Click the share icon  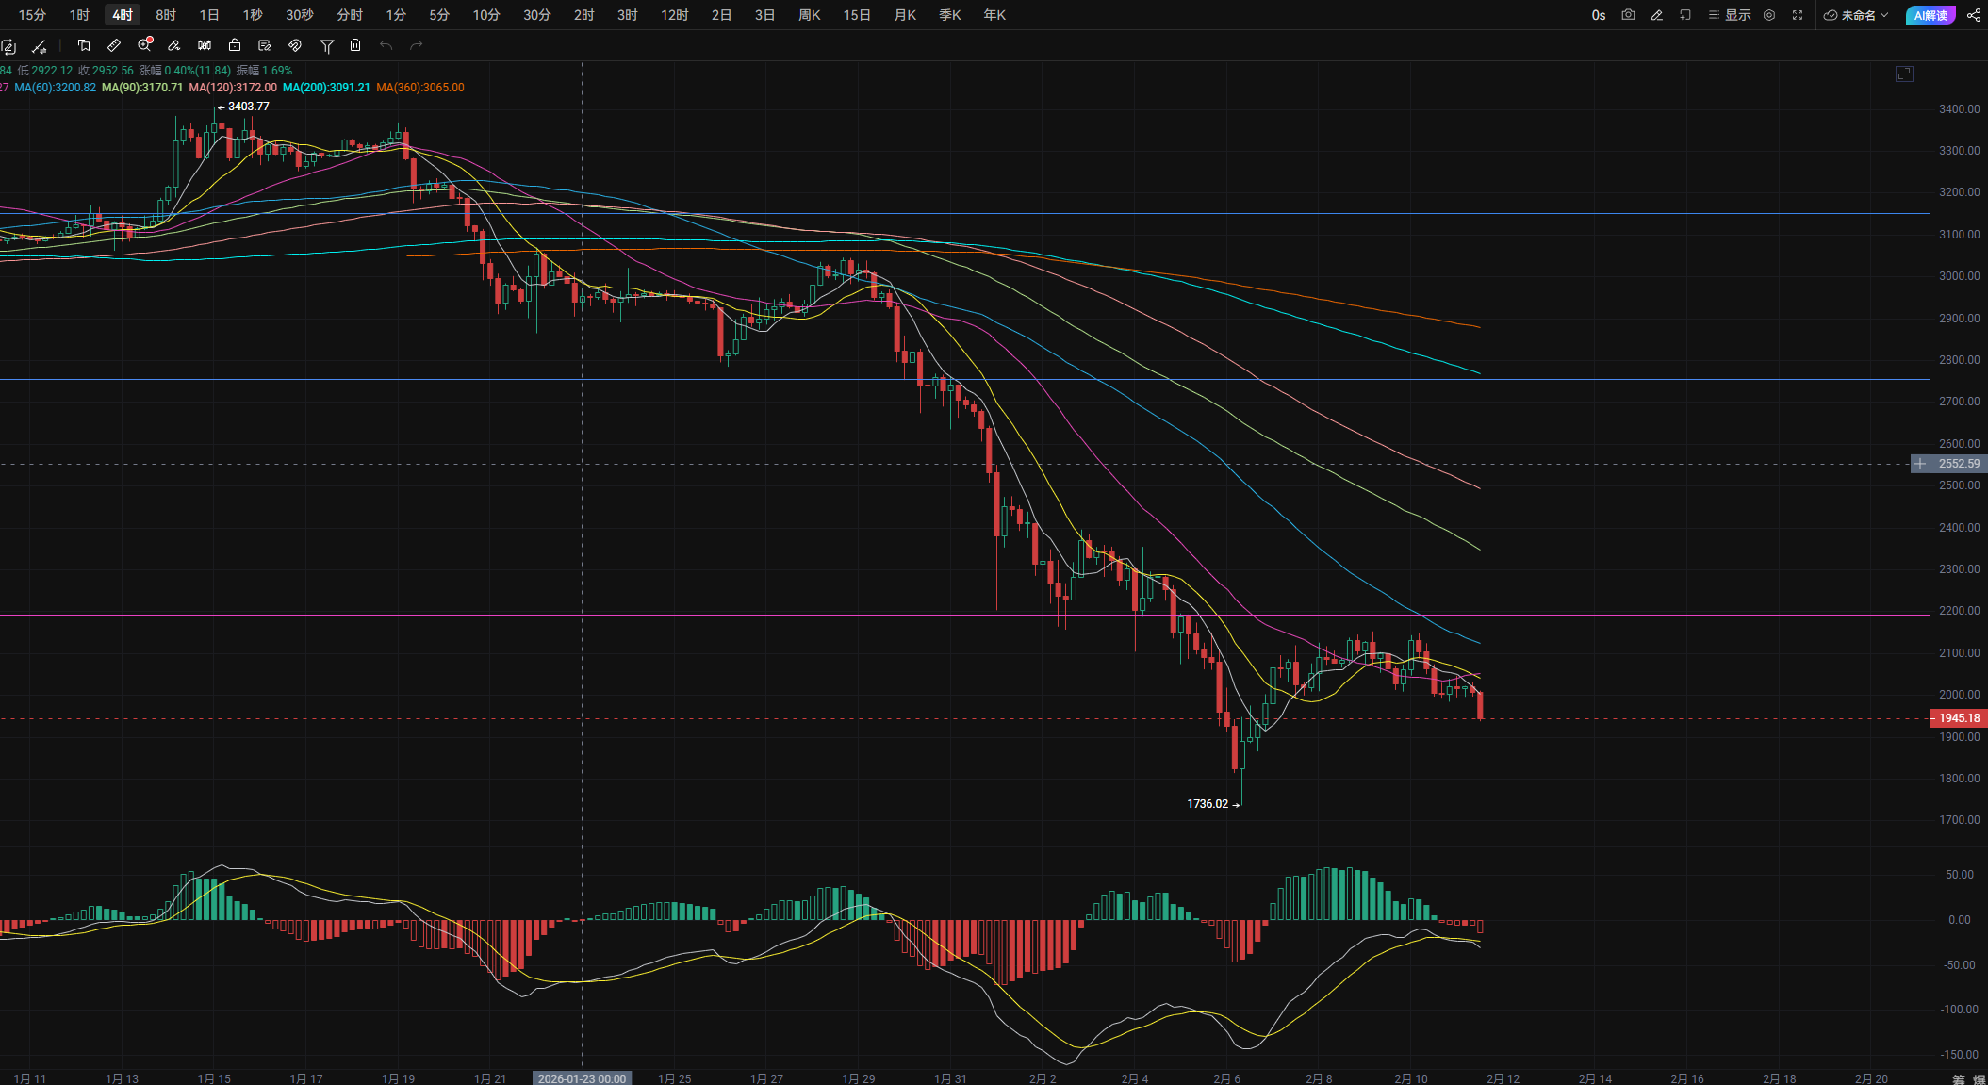point(1974,15)
